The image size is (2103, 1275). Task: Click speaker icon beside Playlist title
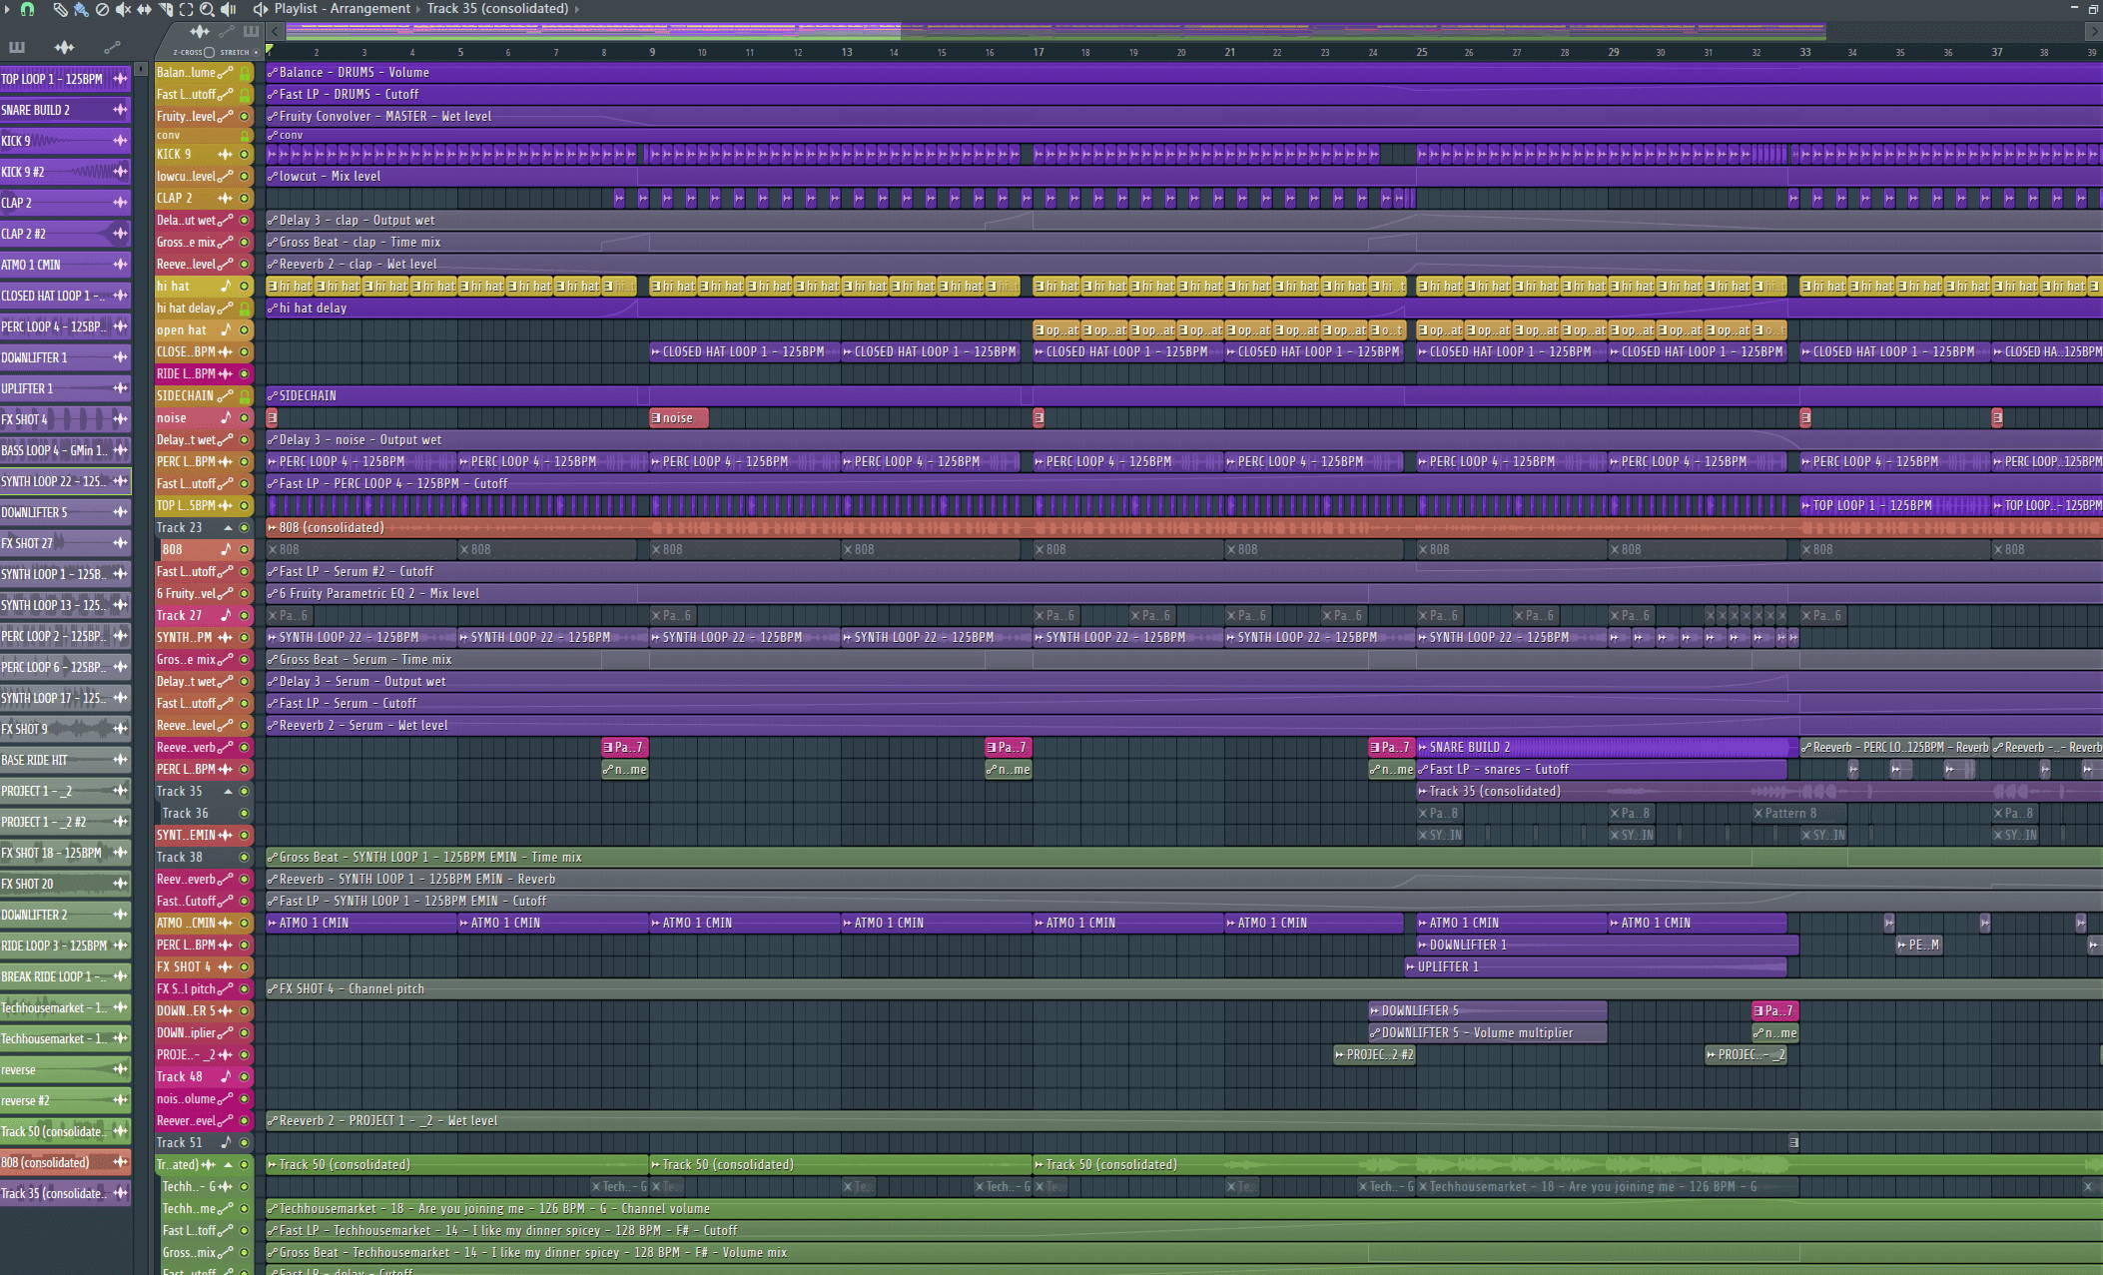pos(260,9)
